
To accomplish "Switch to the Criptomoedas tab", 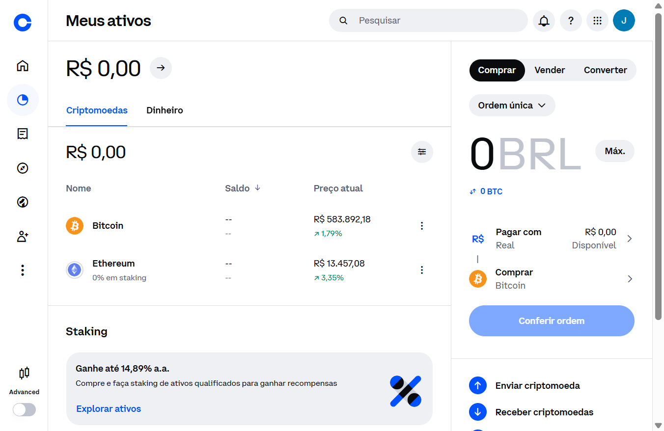I will 97,110.
